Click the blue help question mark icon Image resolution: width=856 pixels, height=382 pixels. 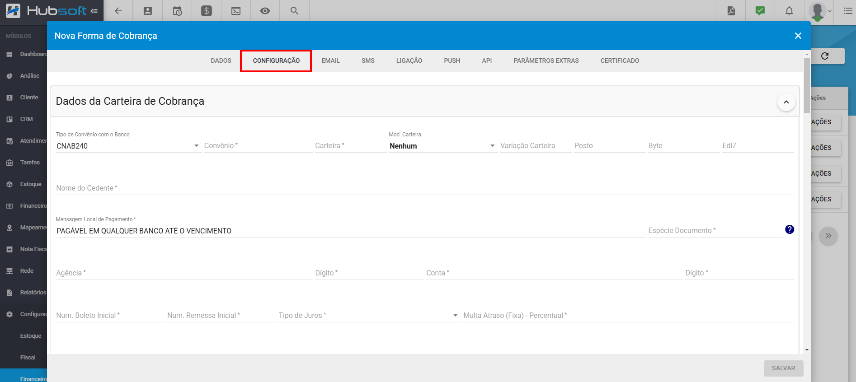click(790, 229)
